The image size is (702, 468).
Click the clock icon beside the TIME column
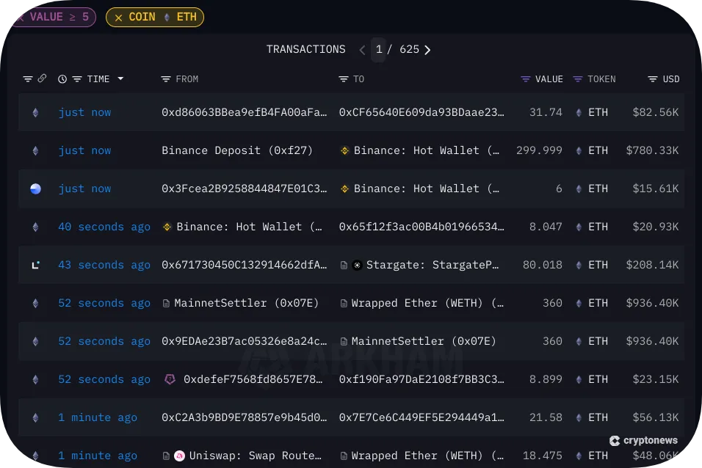62,78
